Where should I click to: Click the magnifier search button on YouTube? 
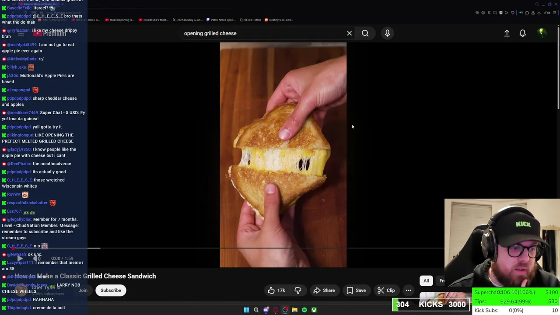365,33
